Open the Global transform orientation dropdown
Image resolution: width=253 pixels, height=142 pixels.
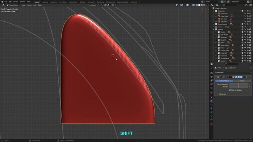(93, 5)
